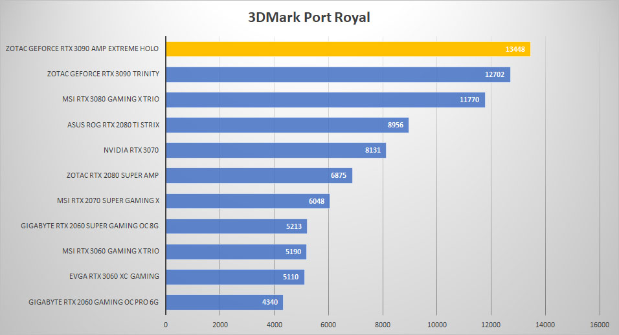
Task: Select the ZOTAC RTX 2080 SUPER AMP label
Action: coord(113,175)
